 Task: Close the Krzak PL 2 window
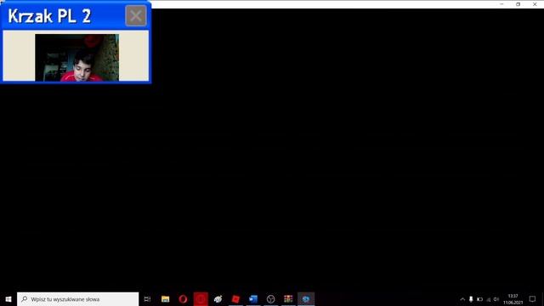[x=136, y=15]
